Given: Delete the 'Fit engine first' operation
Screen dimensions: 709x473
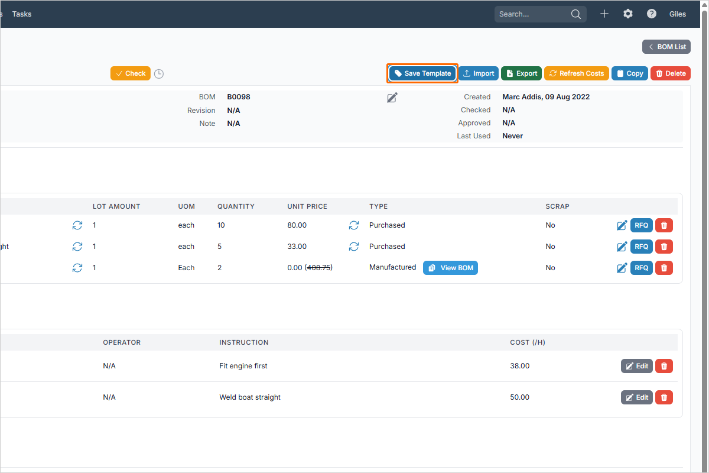Looking at the screenshot, I should [x=664, y=366].
